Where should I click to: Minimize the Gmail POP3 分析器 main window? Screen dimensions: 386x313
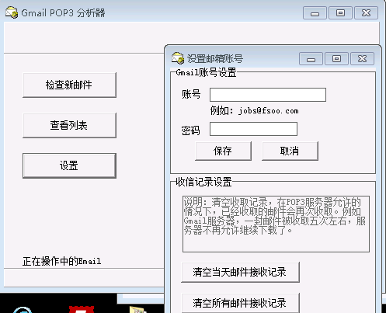coord(315,13)
